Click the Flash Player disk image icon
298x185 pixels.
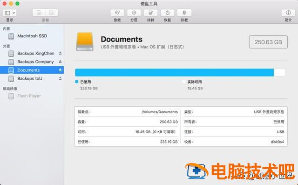[11, 96]
